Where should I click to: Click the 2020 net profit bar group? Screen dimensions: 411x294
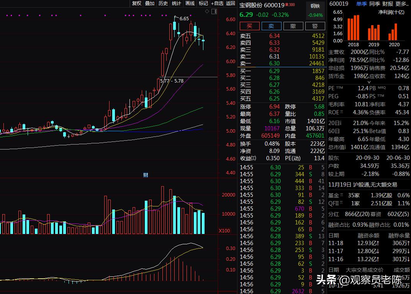[393, 32]
